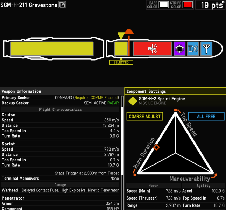226x210 pixels.
Task: Select the blue antenna command seeker component
Action: [x=206, y=49]
